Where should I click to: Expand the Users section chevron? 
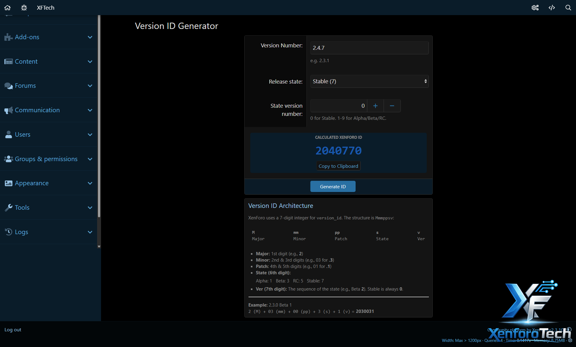pyautogui.click(x=90, y=135)
